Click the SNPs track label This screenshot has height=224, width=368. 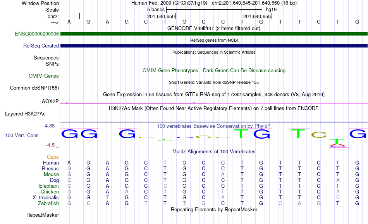[x=52, y=64]
